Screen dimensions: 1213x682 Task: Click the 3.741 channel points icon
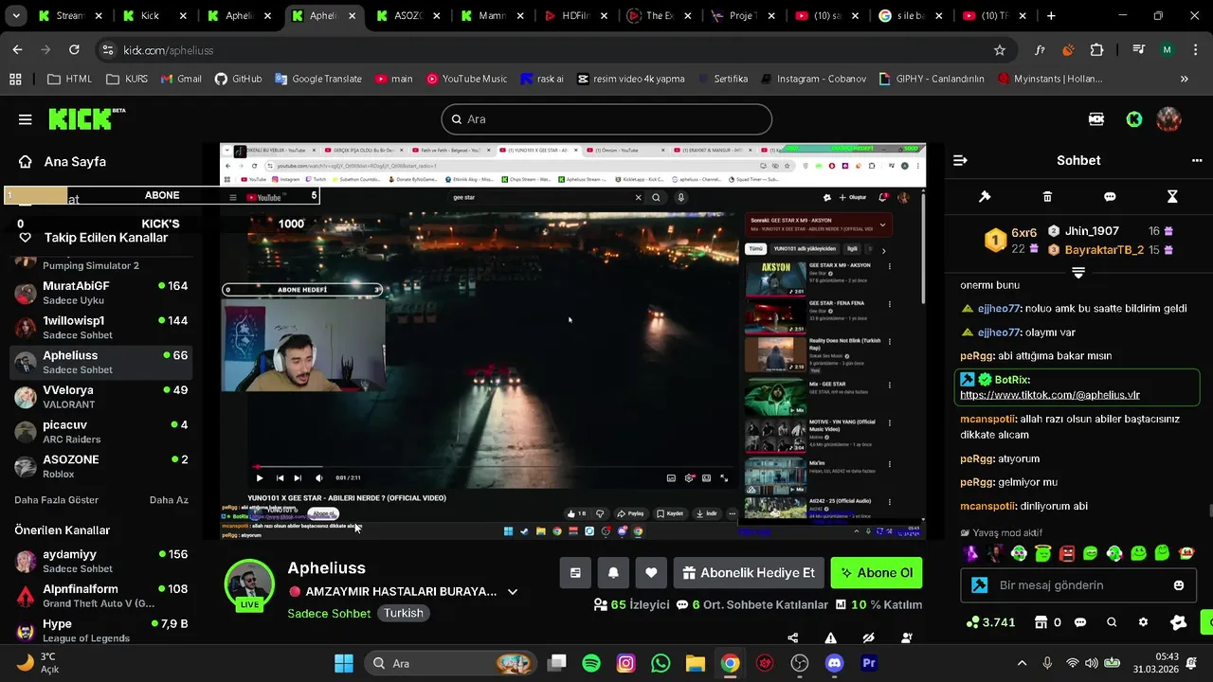[990, 622]
